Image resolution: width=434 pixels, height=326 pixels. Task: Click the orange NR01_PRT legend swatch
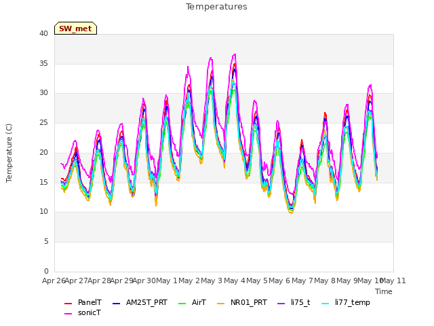point(220,304)
